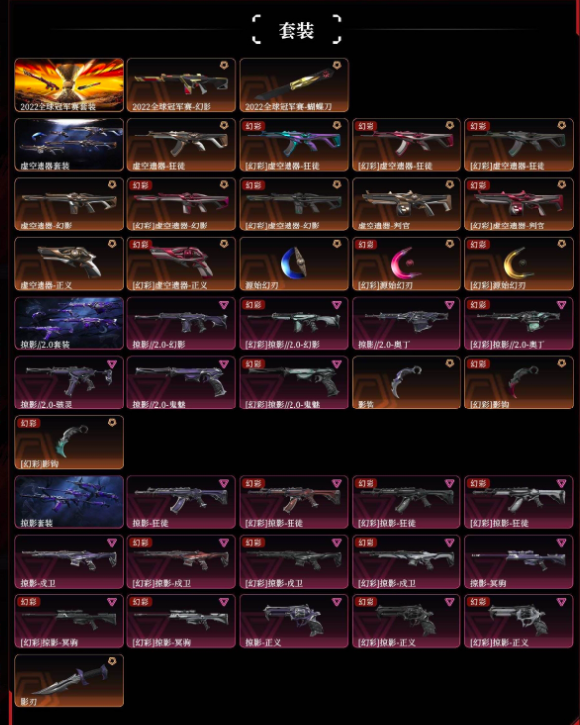Open the 虚空遗器套装 bundle thumbnail
Screen dimensions: 580x725
(69, 144)
